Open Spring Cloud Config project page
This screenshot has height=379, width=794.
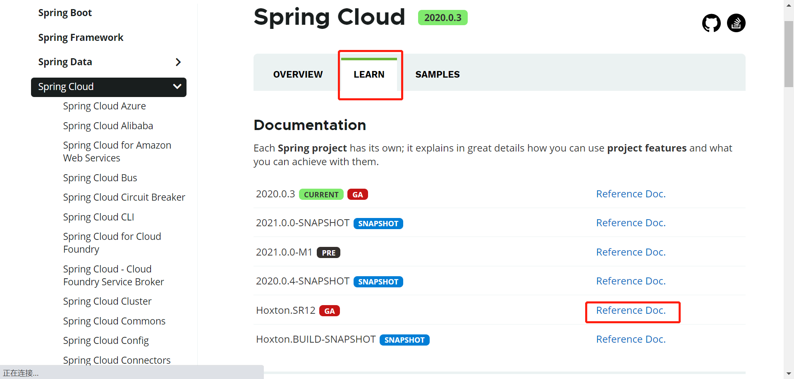pyautogui.click(x=106, y=341)
